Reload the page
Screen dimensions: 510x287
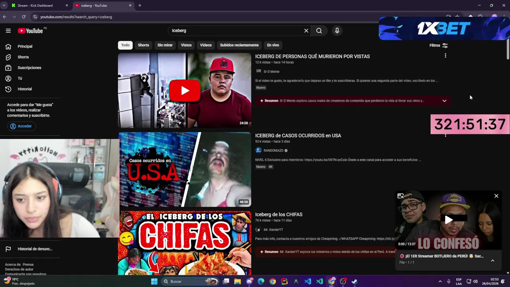[x=24, y=17]
